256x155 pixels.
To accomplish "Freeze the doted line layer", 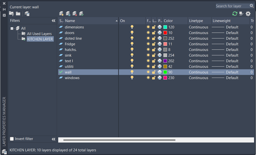I will coord(148,38).
